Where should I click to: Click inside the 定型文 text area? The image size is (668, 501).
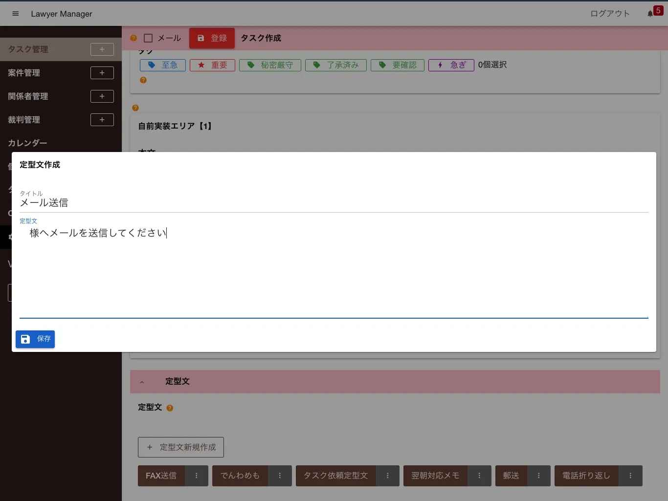(x=334, y=271)
